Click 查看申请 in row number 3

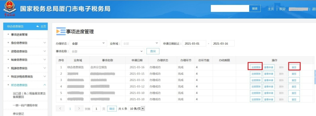point(269,80)
